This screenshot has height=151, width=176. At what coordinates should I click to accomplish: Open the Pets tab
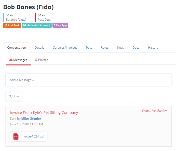click(x=89, y=48)
